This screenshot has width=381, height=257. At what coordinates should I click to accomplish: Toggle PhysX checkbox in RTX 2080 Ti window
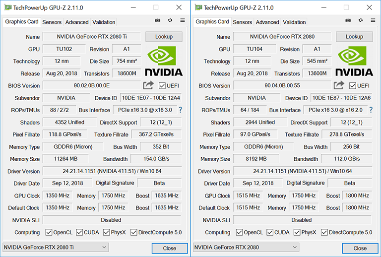coord(106,233)
